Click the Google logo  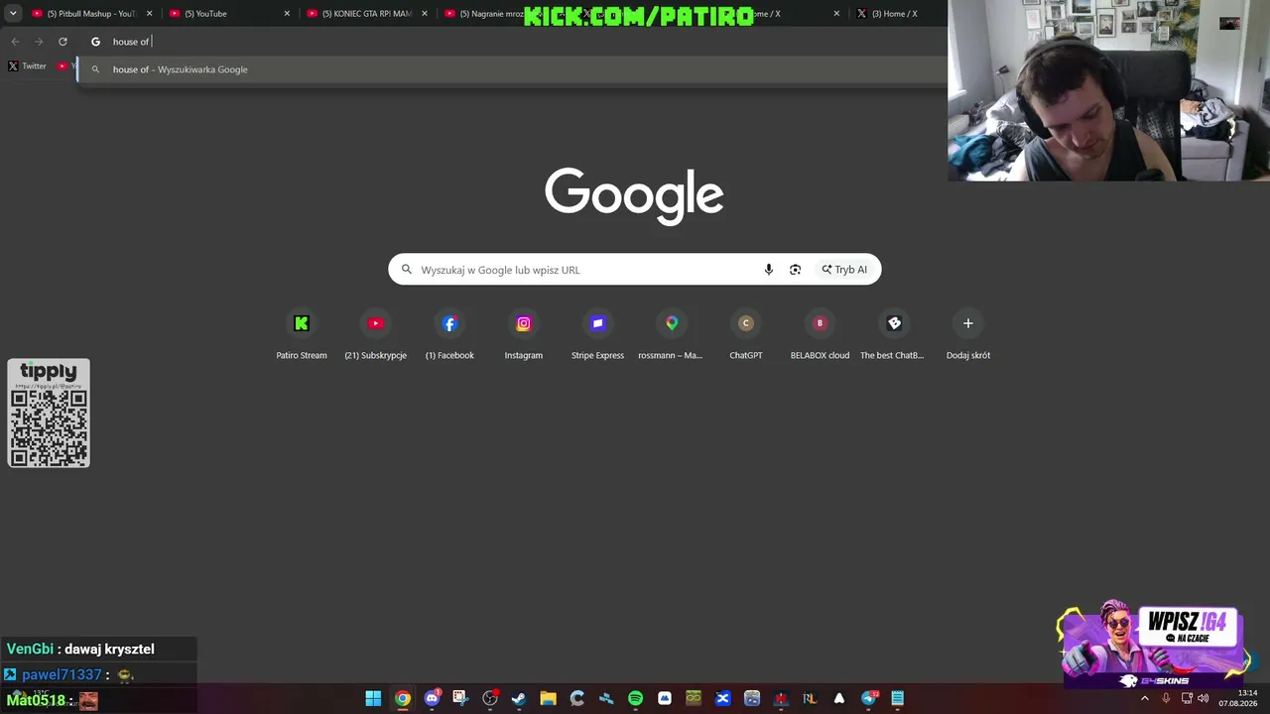634,195
